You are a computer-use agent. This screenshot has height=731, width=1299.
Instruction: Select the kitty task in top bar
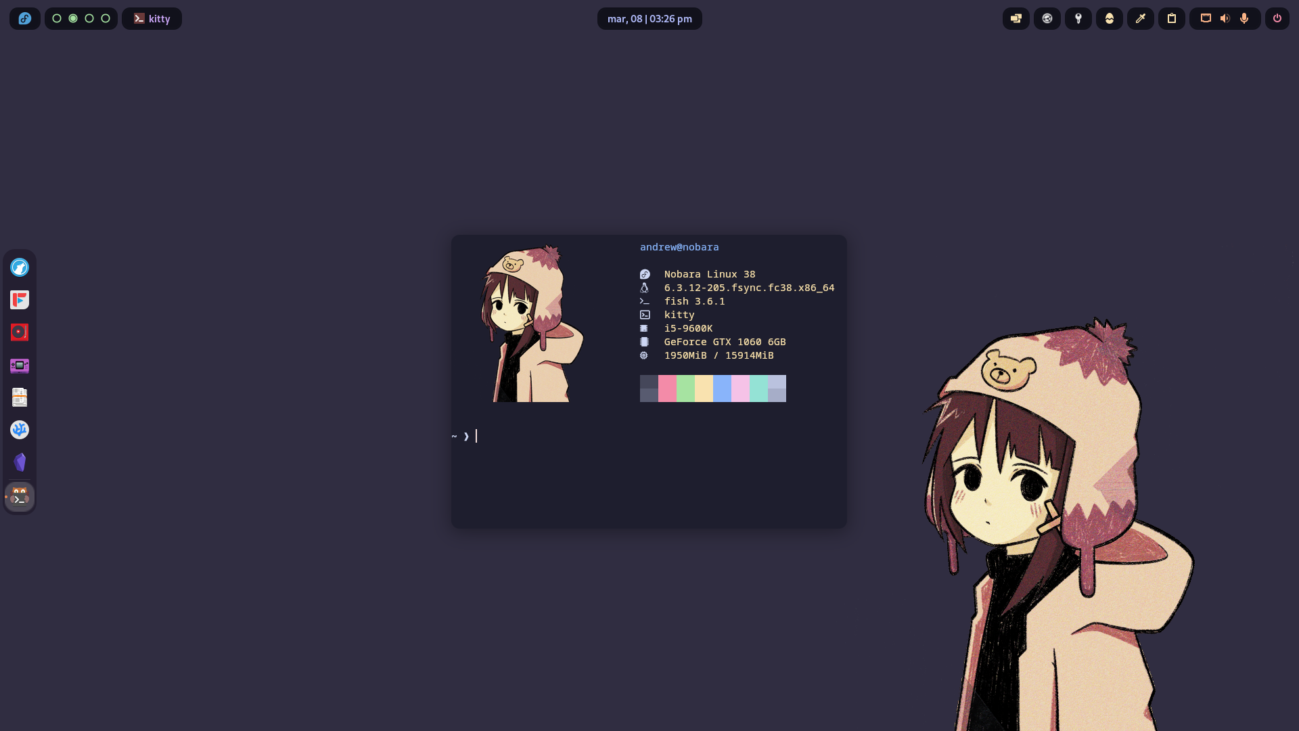(152, 19)
